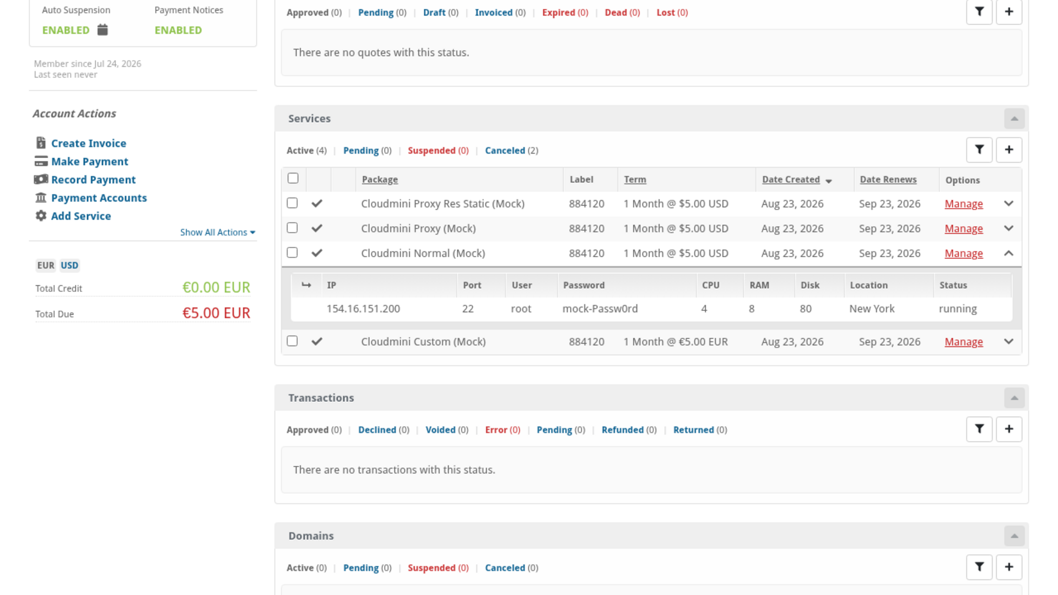The image size is (1058, 595).
Task: Click the Payment Accounts bank icon
Action: pos(41,198)
